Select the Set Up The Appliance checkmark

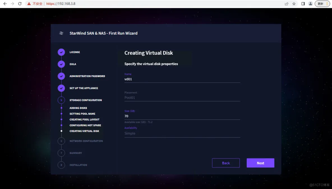(61, 88)
